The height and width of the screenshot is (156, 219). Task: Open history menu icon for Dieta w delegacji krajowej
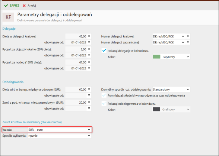click(x=89, y=36)
